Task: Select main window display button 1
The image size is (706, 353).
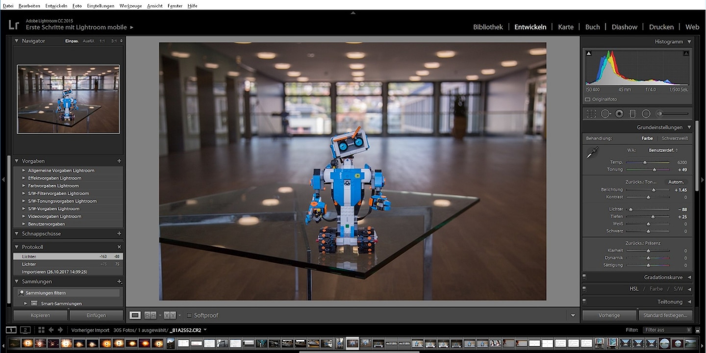Action: [x=11, y=330]
